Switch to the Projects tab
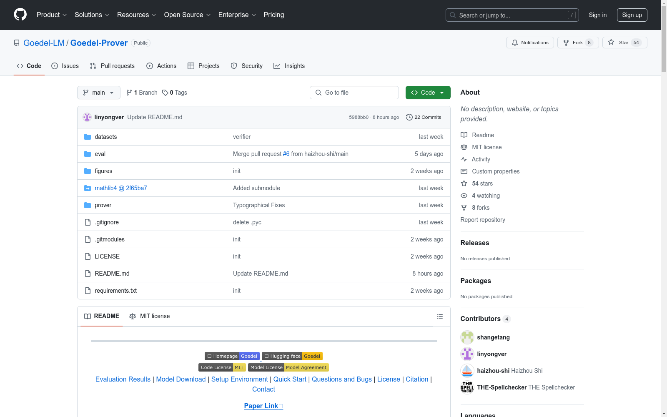Viewport: 667px width, 417px height. (203, 66)
